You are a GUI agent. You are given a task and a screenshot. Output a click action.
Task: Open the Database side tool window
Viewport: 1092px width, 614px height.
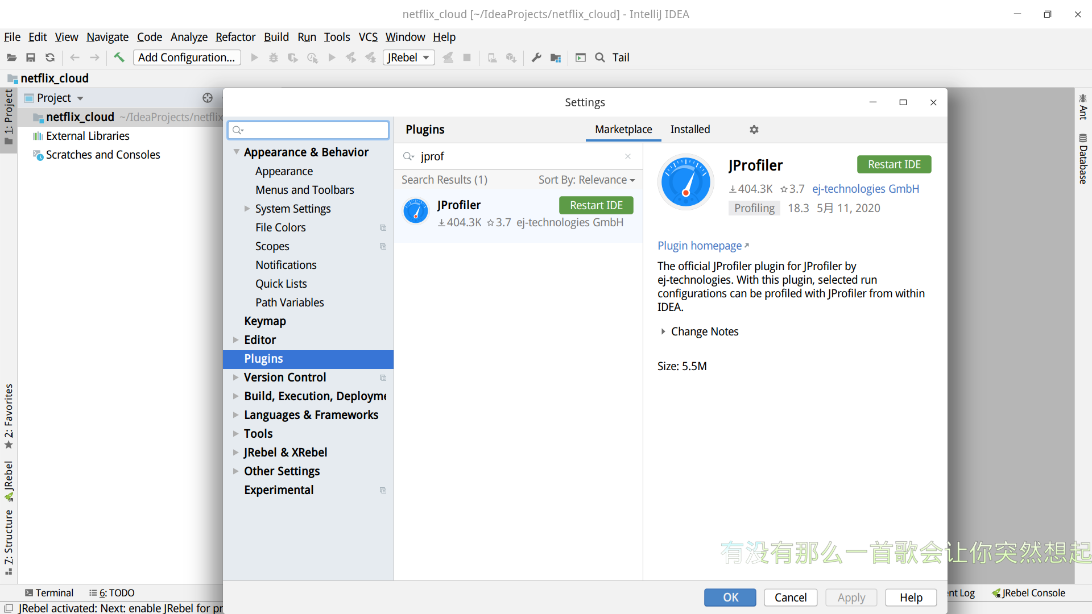(x=1083, y=159)
